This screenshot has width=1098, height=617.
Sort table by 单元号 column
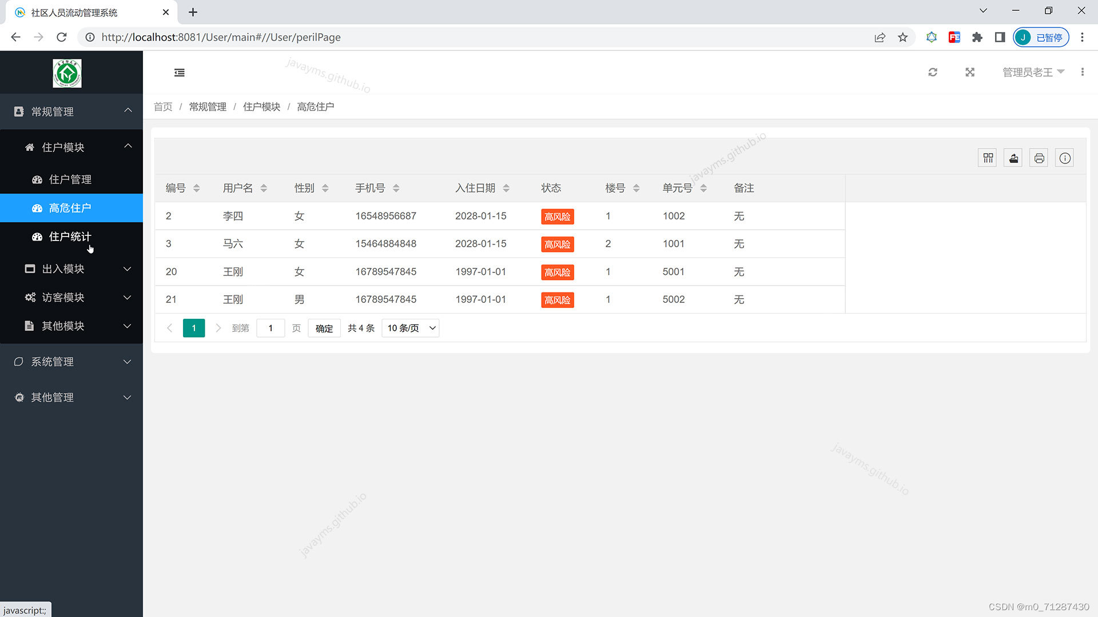703,189
